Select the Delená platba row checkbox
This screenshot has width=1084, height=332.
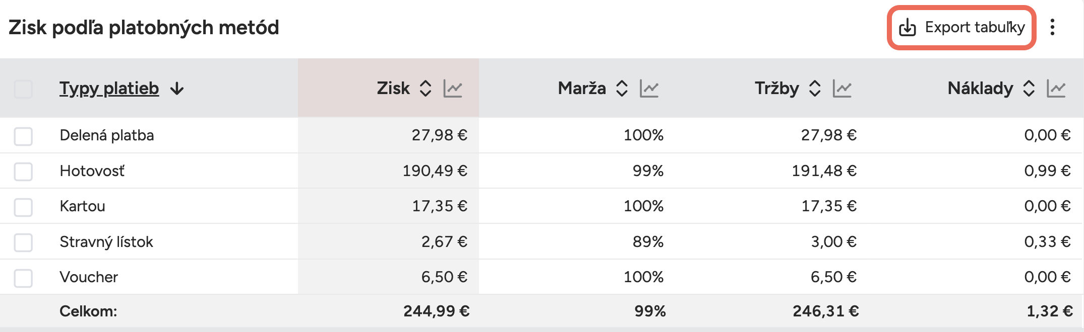pyautogui.click(x=23, y=135)
